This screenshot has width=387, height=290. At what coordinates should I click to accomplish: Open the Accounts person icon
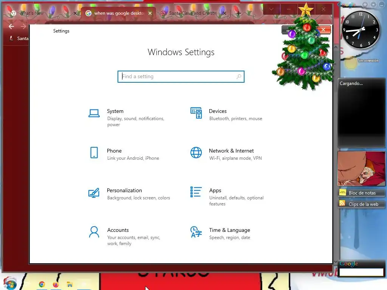point(94,232)
